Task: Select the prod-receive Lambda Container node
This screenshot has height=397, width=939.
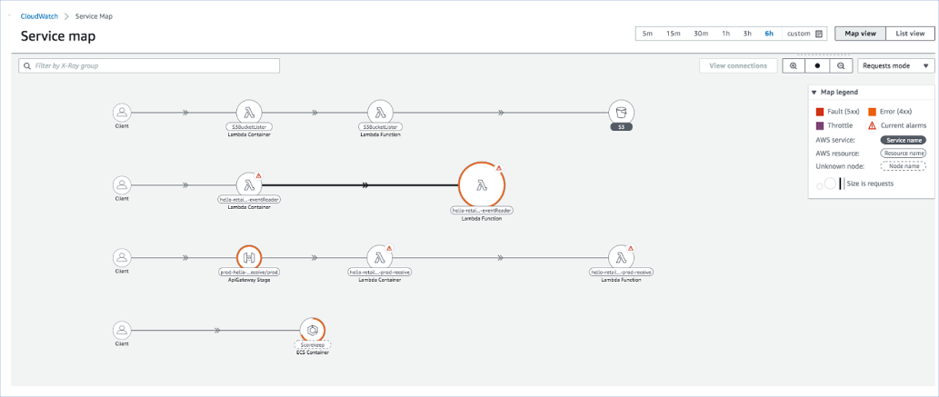Action: (380, 258)
